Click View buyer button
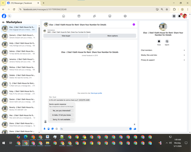 tap(66, 36)
